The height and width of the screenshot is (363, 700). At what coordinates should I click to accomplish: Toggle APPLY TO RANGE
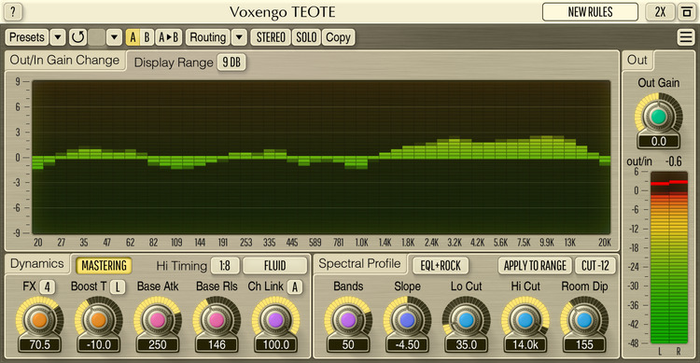click(x=535, y=266)
